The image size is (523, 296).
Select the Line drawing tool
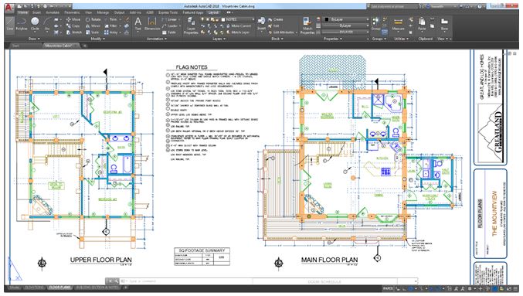point(10,25)
